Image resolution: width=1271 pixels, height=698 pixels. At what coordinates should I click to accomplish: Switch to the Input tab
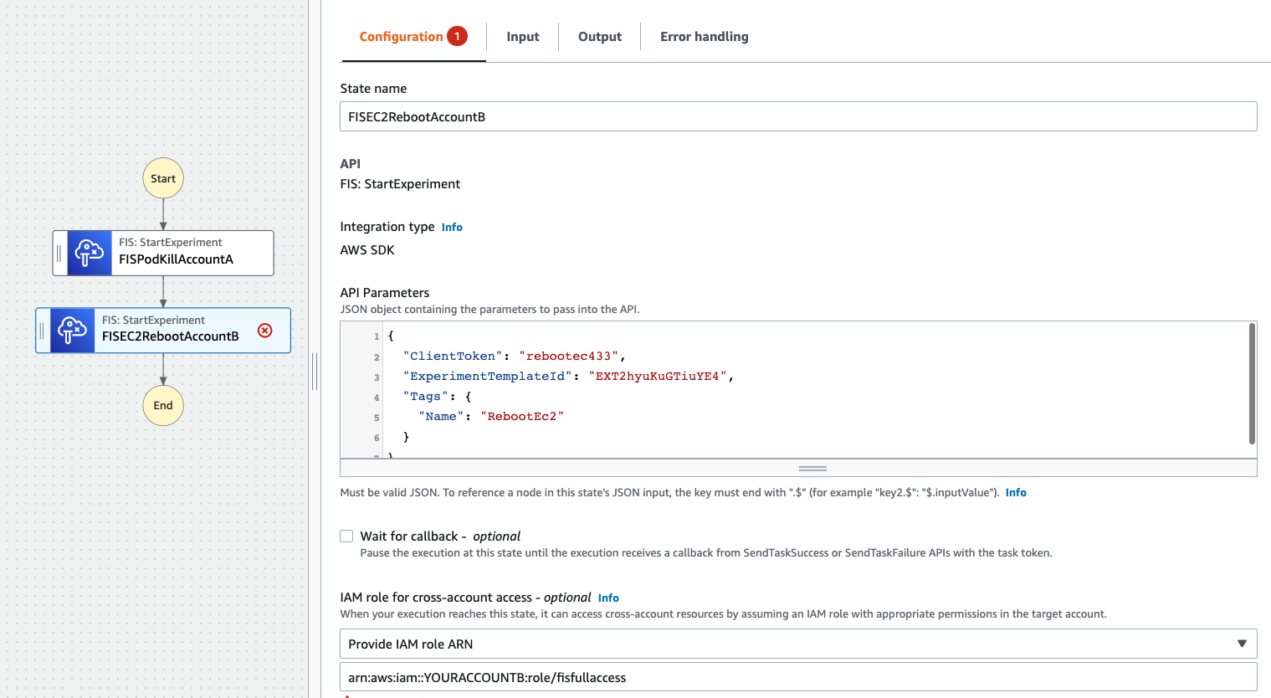coord(522,37)
